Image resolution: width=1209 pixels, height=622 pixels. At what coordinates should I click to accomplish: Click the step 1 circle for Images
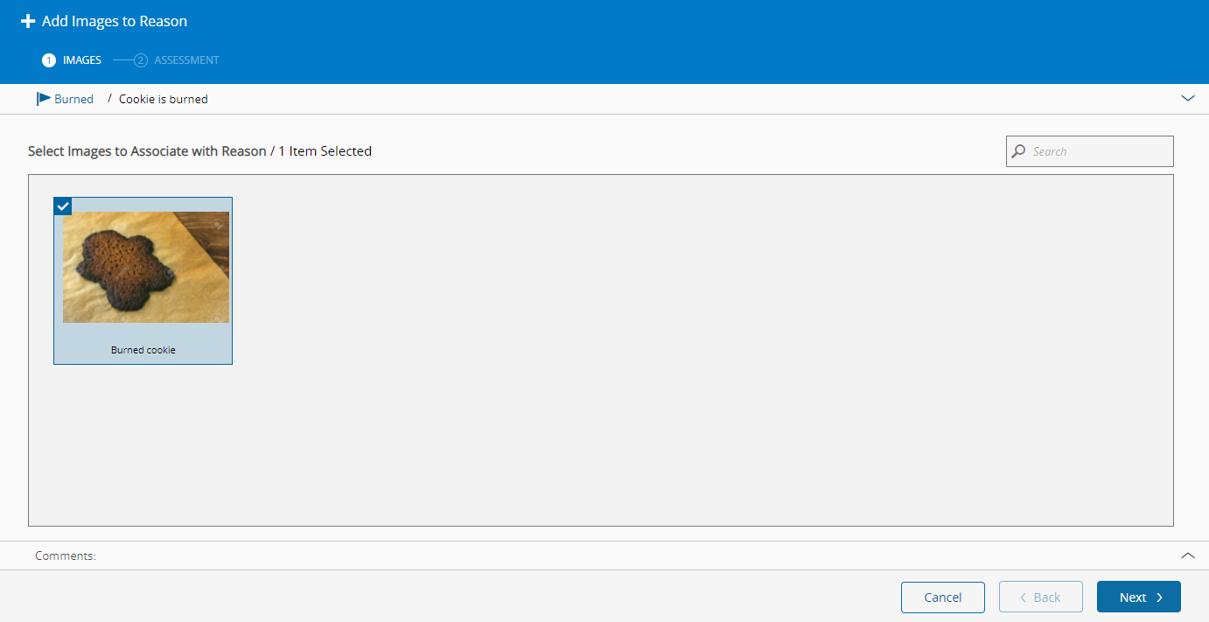(x=49, y=60)
